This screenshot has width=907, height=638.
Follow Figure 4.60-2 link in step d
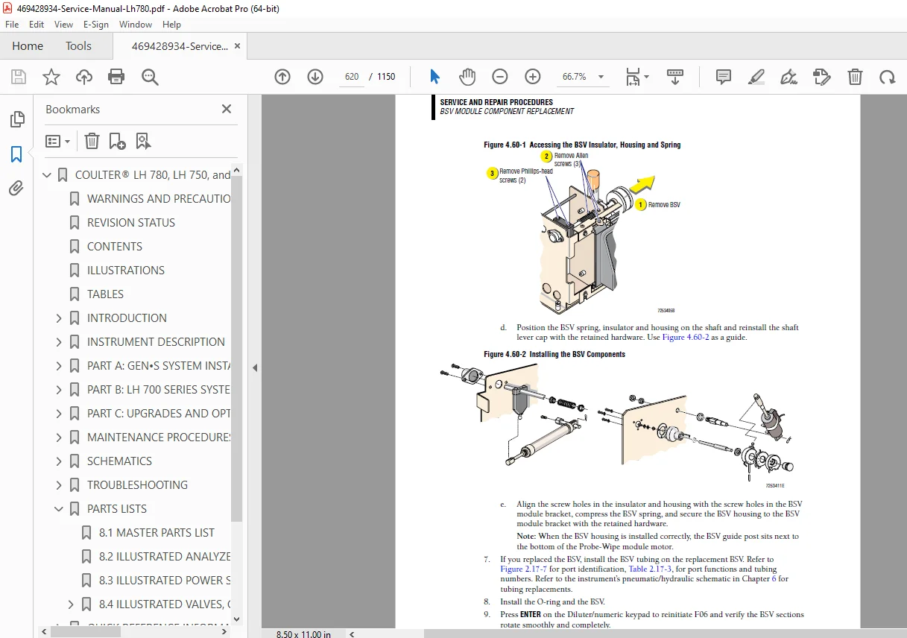pyautogui.click(x=686, y=338)
